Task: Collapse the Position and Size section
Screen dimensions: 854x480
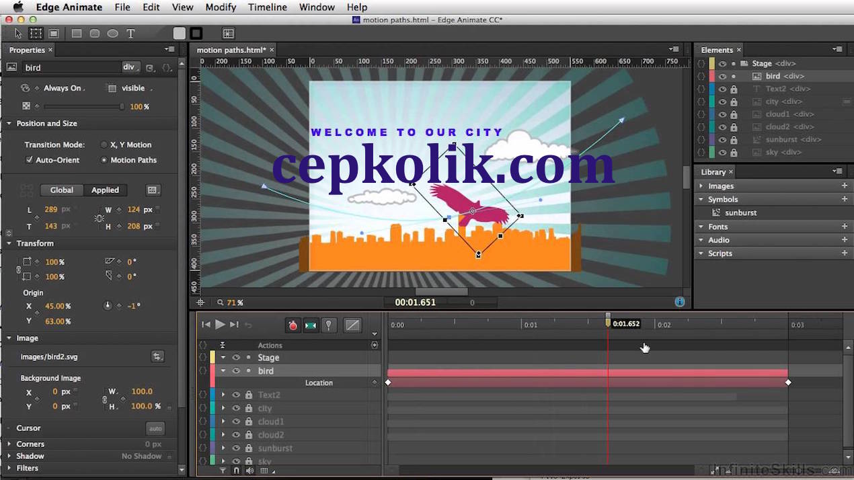Action: pyautogui.click(x=9, y=124)
